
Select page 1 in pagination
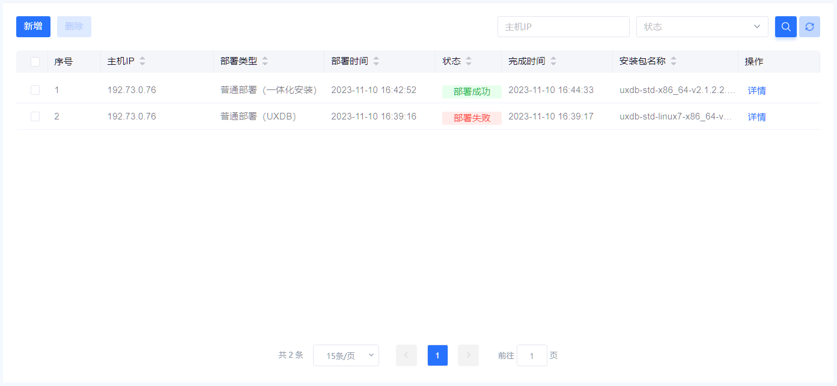437,355
